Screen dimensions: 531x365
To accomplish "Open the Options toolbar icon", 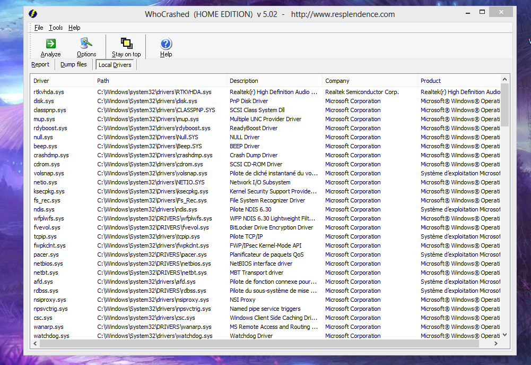I will (86, 44).
